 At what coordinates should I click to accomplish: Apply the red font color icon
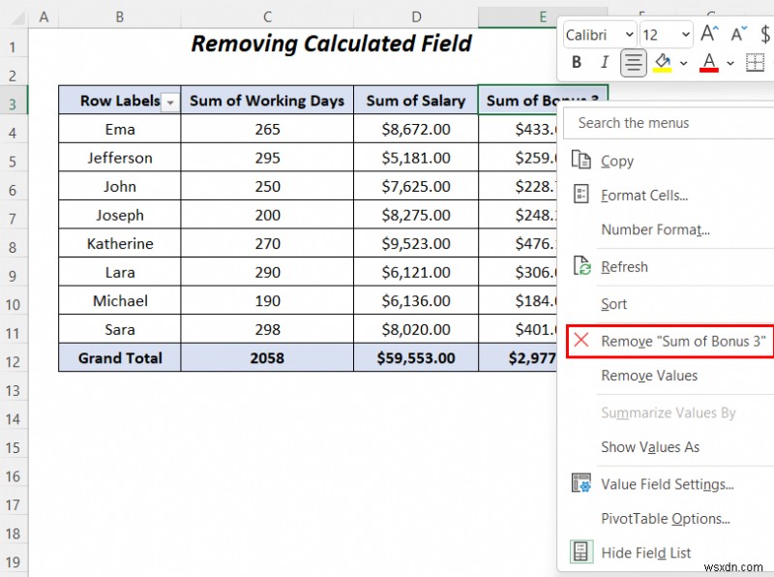pyautogui.click(x=709, y=63)
